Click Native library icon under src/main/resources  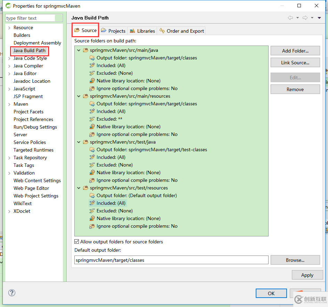pyautogui.click(x=92, y=127)
